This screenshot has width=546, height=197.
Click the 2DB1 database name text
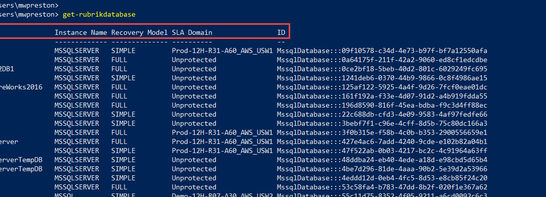tap(7, 69)
